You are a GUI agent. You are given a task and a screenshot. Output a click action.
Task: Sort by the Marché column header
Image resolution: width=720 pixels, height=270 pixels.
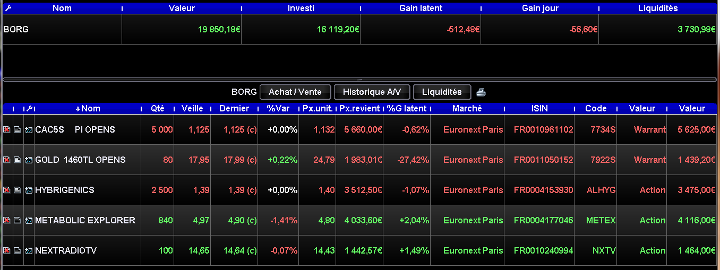(467, 109)
